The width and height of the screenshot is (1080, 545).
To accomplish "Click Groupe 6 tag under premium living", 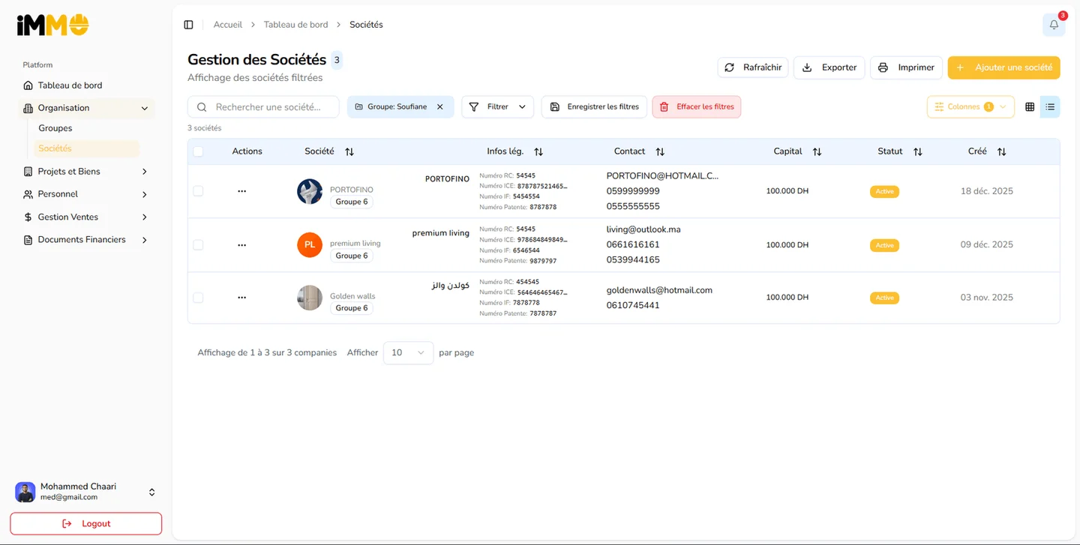I will tap(352, 256).
